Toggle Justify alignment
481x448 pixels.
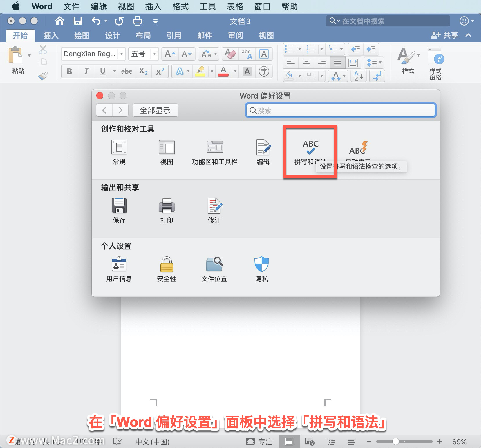338,63
